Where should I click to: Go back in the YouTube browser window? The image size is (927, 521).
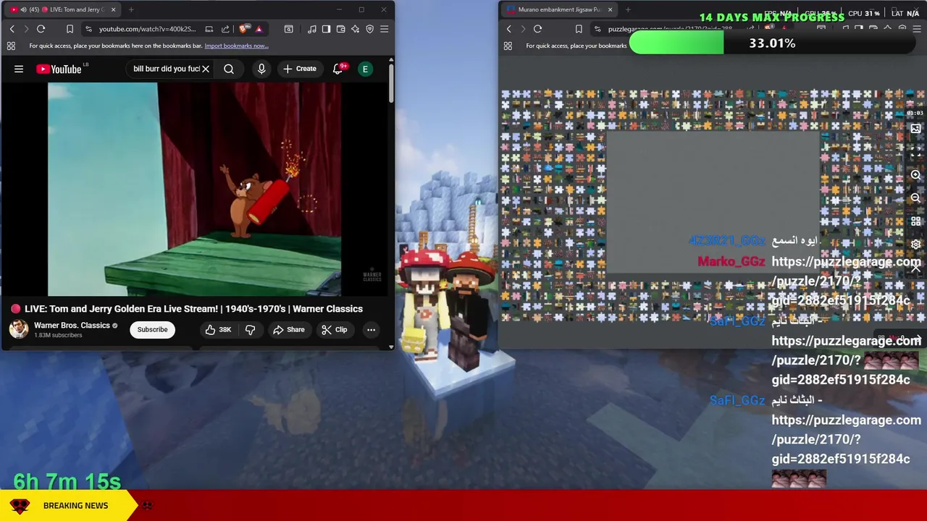pyautogui.click(x=12, y=29)
